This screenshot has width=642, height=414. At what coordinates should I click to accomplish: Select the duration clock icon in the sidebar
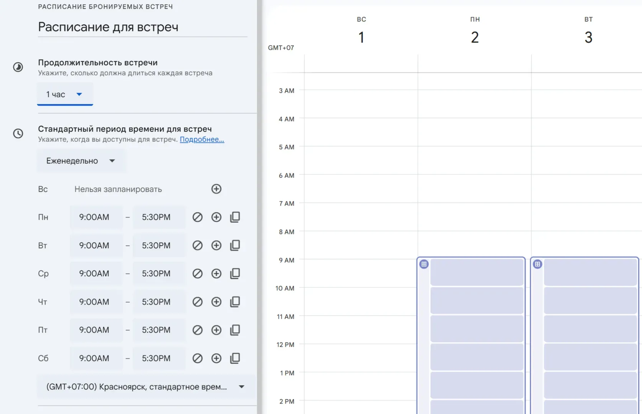pyautogui.click(x=18, y=67)
